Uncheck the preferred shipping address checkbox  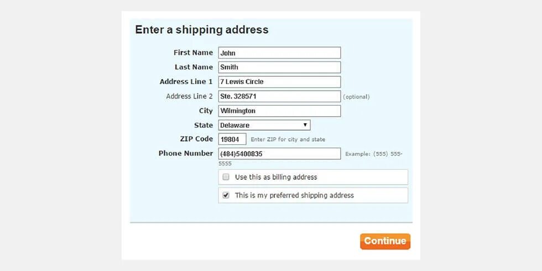click(x=226, y=195)
